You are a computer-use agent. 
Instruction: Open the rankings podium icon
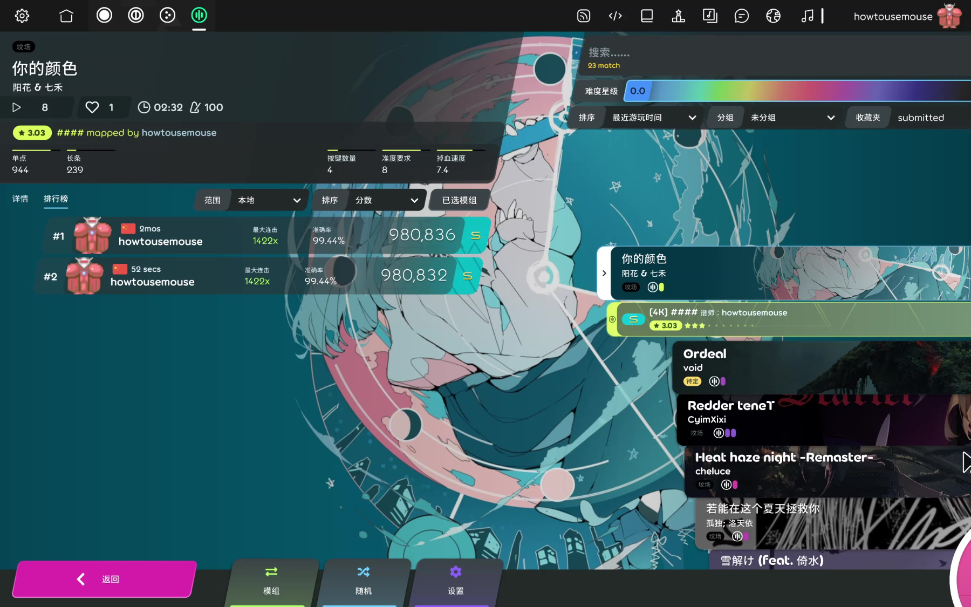pos(679,16)
